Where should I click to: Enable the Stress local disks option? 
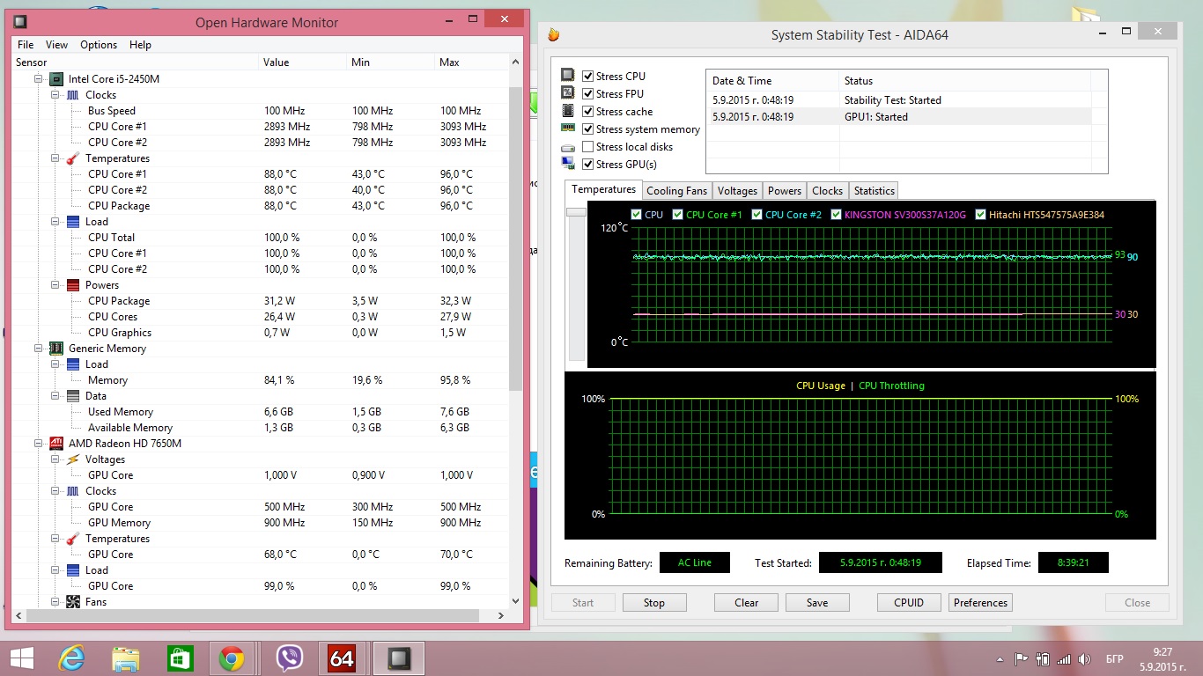coord(587,147)
